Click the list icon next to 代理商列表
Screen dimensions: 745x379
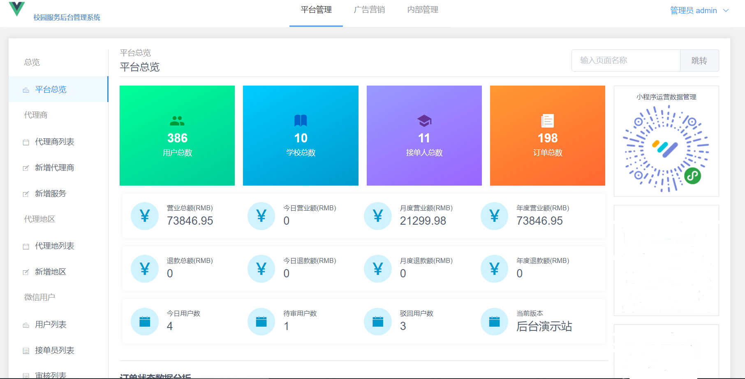pyautogui.click(x=26, y=142)
